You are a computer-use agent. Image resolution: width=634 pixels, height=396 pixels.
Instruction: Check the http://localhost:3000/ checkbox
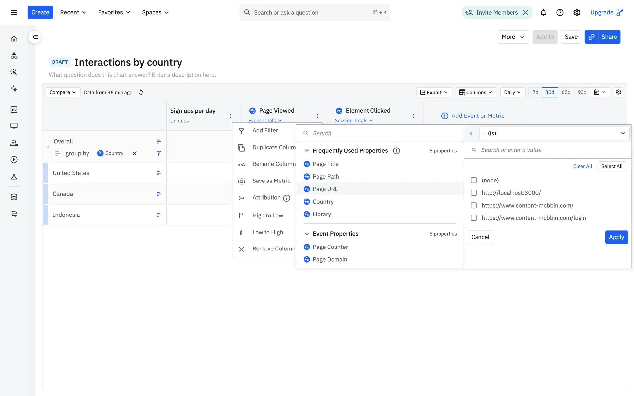tap(474, 193)
